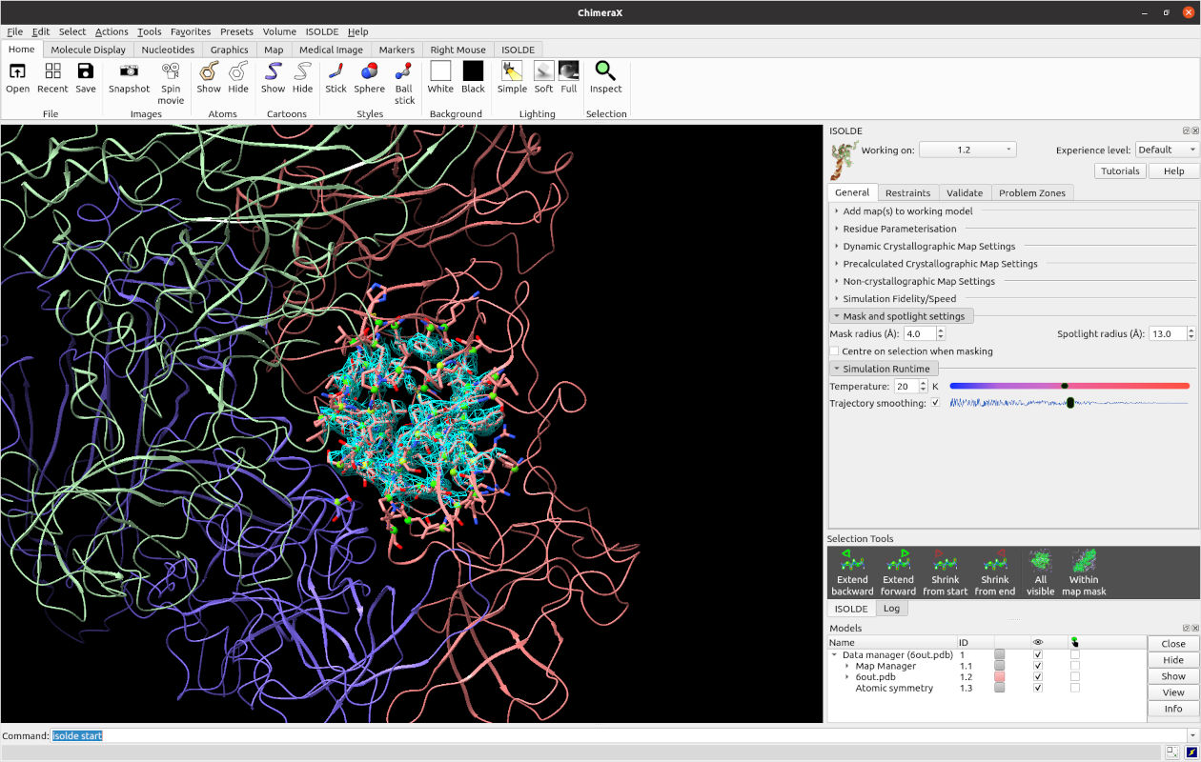Screen dimensions: 1201x762
Task: Show cartoons via ribbon icon
Action: 274,78
